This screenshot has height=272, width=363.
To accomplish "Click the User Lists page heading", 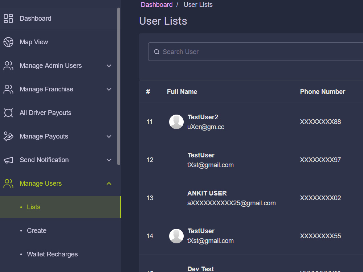I will (x=163, y=21).
